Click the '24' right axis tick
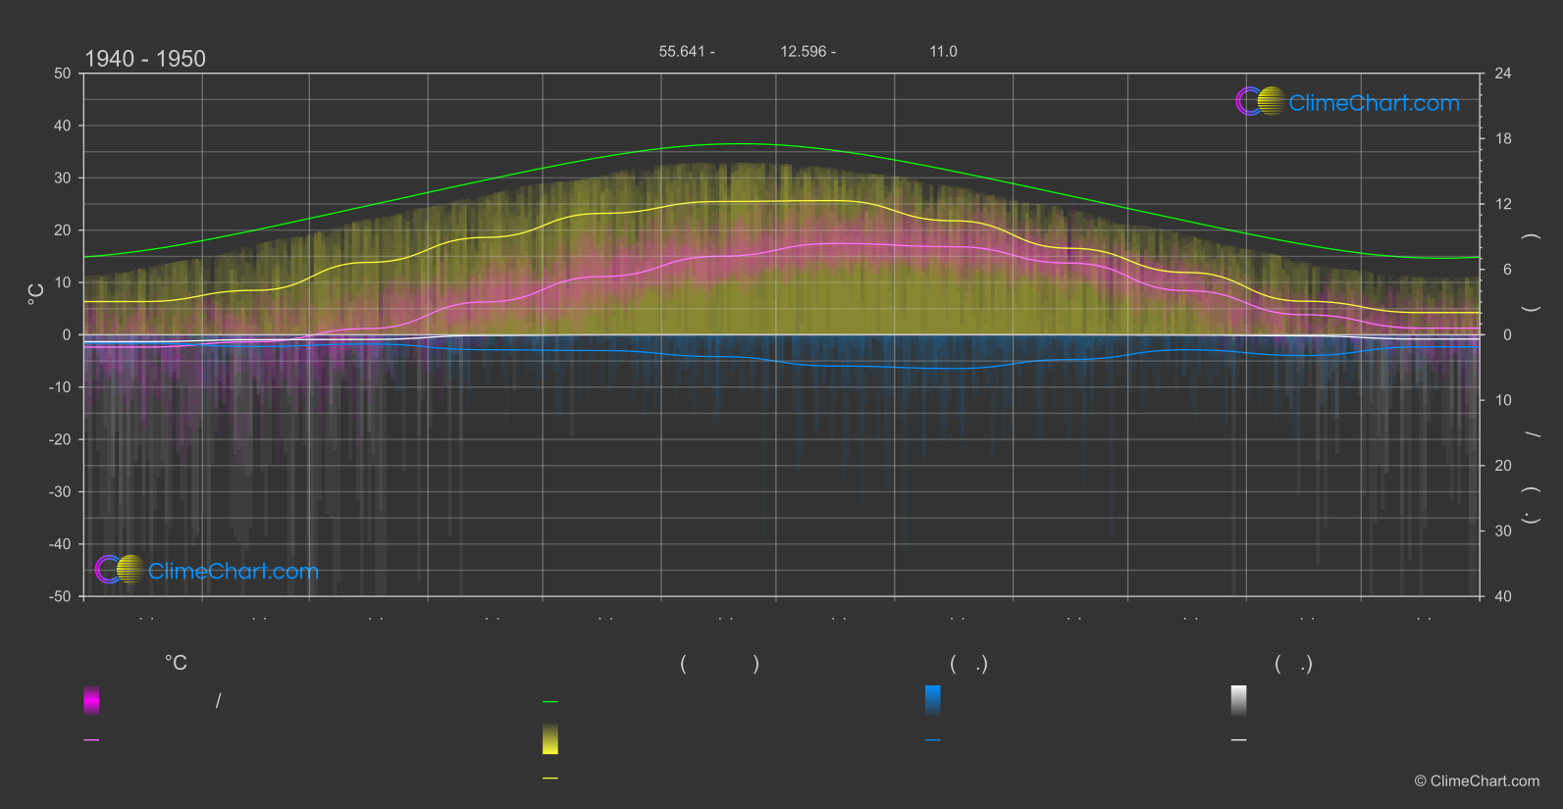Viewport: 1563px width, 809px height. point(1503,74)
